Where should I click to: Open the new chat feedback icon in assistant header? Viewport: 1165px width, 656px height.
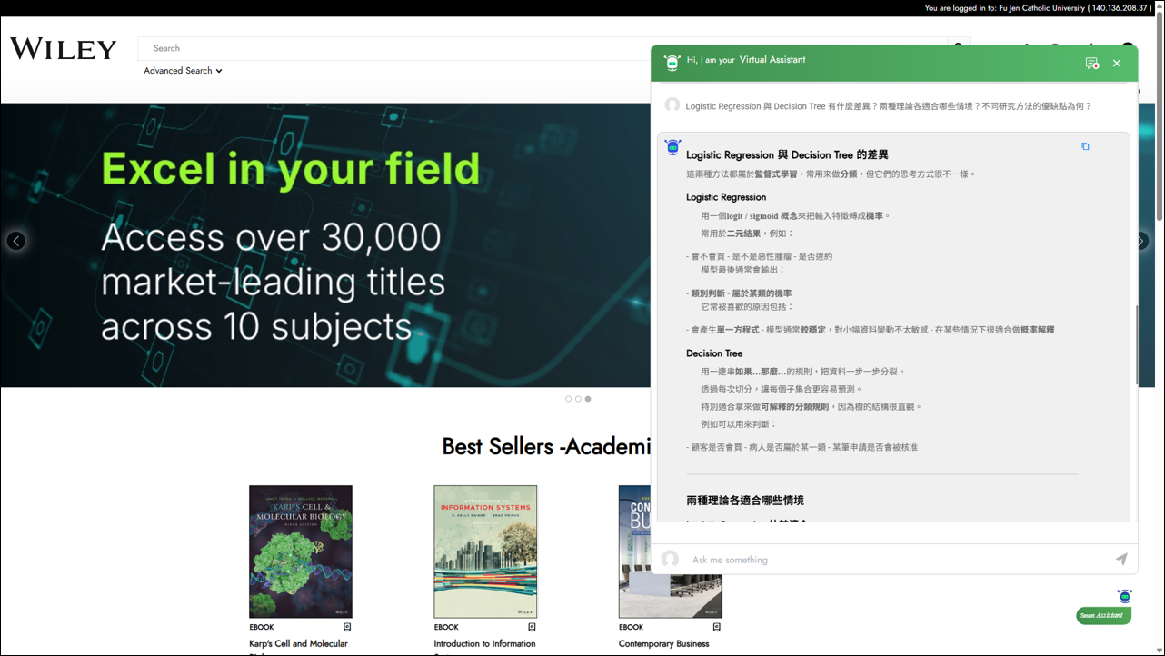coord(1091,64)
